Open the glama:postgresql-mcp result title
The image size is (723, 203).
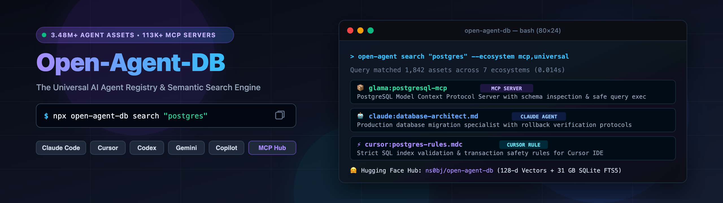pos(408,88)
